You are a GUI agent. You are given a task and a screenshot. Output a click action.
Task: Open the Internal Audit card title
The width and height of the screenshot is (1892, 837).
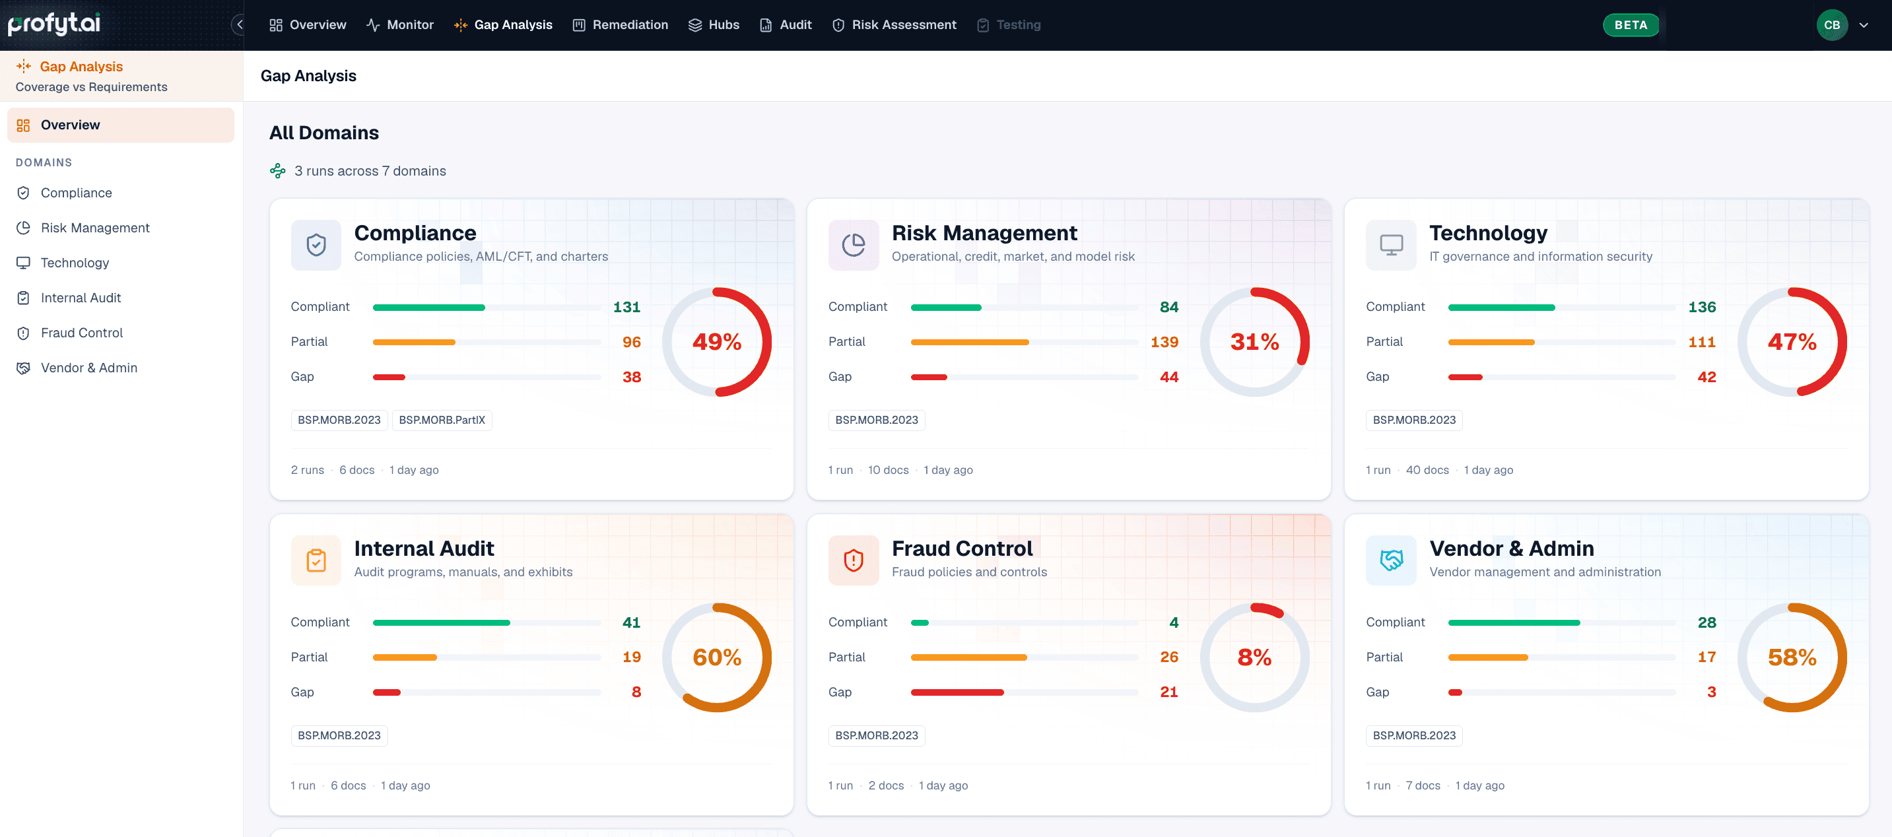[x=424, y=549]
